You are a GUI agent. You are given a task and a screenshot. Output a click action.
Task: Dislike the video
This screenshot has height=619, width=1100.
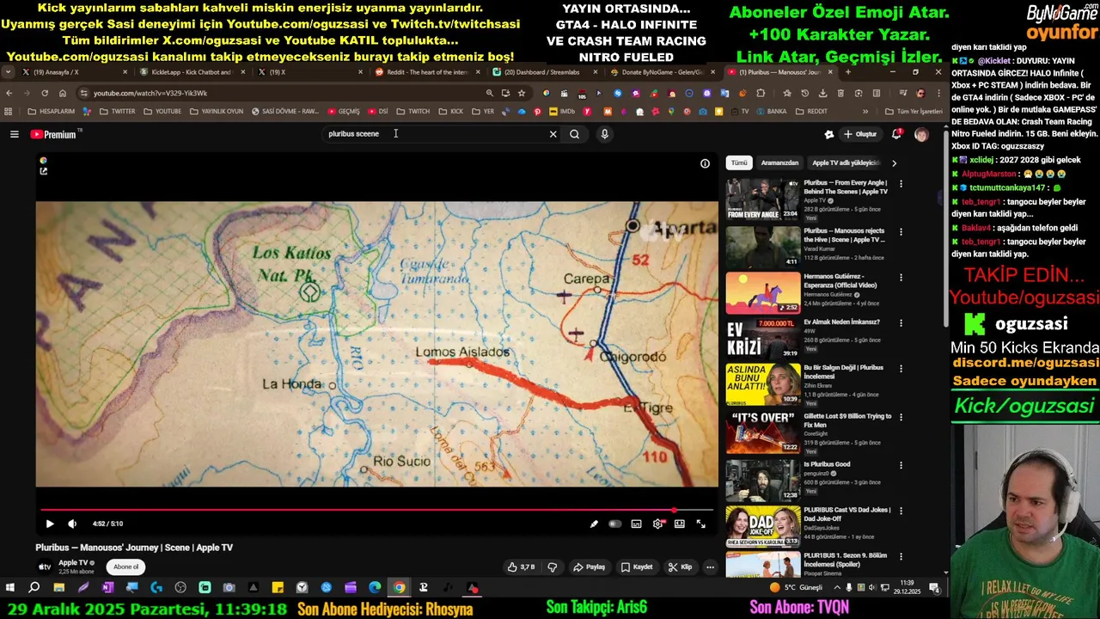552,567
